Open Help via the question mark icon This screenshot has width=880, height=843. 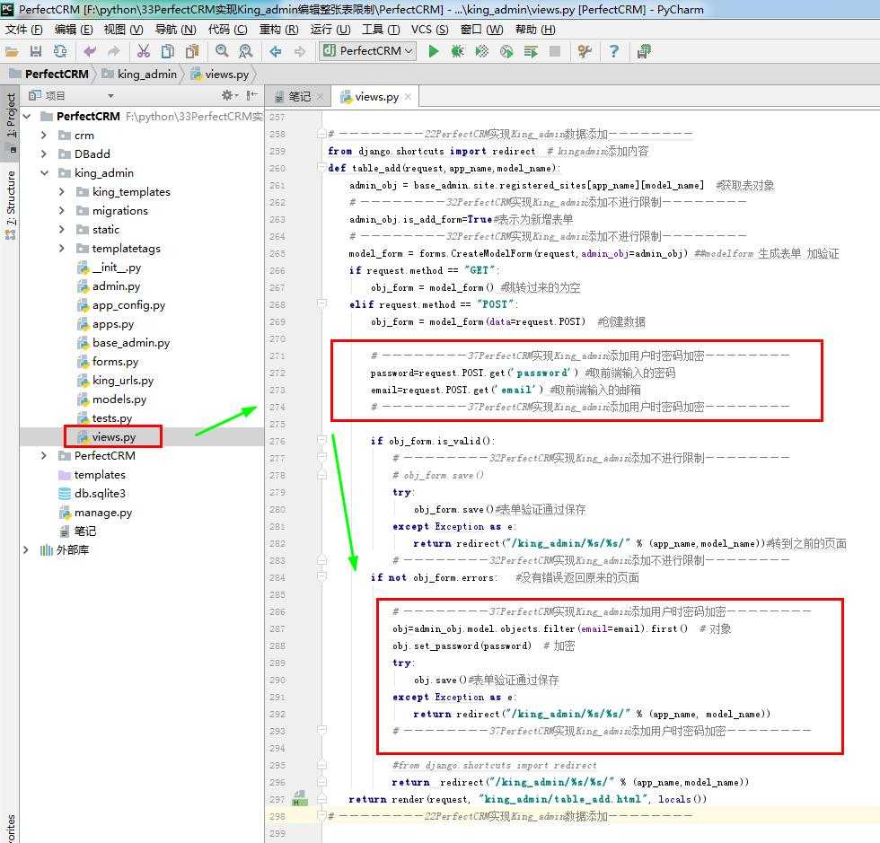point(614,52)
